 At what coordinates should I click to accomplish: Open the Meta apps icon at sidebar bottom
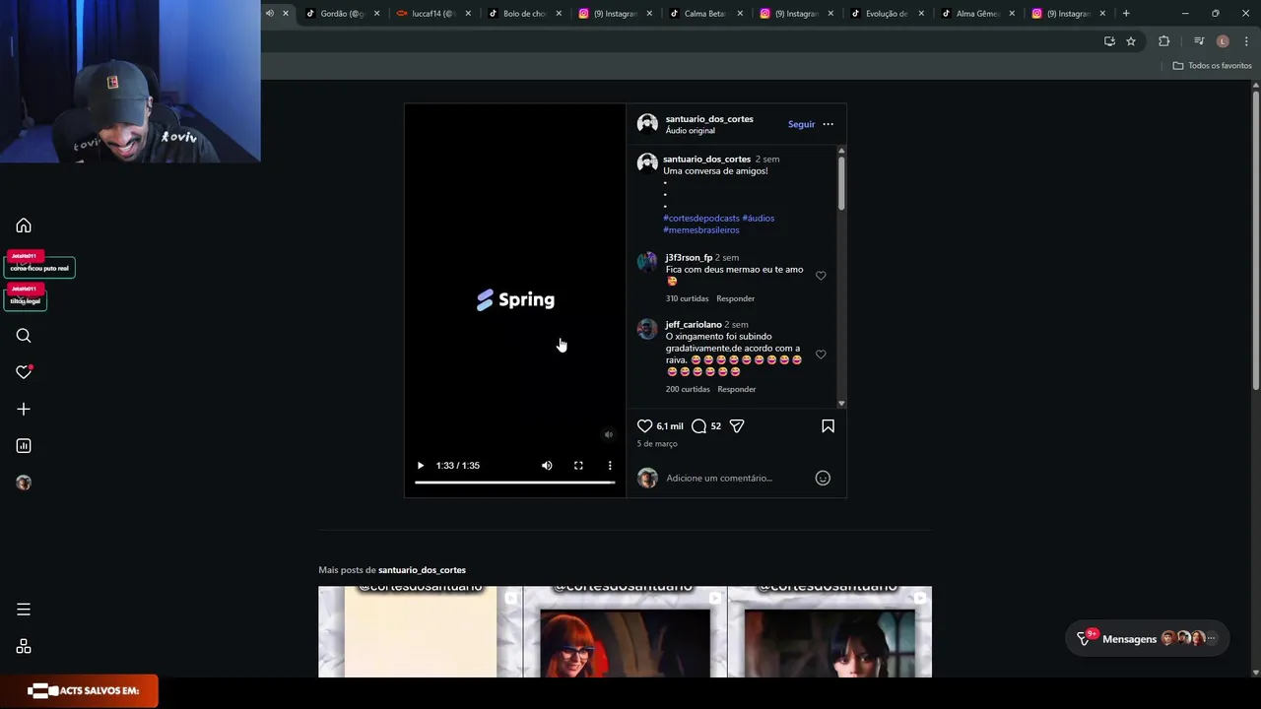coord(24,647)
